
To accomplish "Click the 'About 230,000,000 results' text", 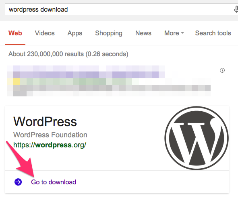I will coord(68,54).
